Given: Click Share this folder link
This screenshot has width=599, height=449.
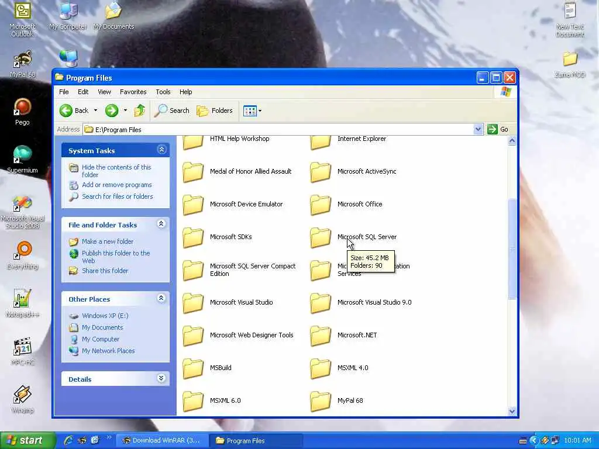Looking at the screenshot, I should click(105, 271).
